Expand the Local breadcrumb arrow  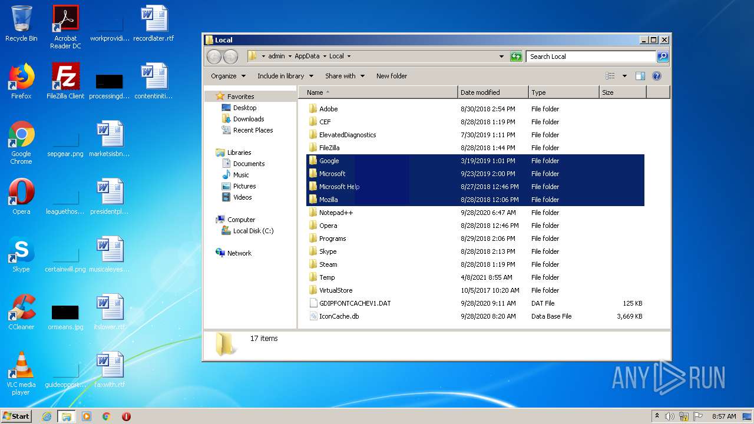pyautogui.click(x=349, y=57)
